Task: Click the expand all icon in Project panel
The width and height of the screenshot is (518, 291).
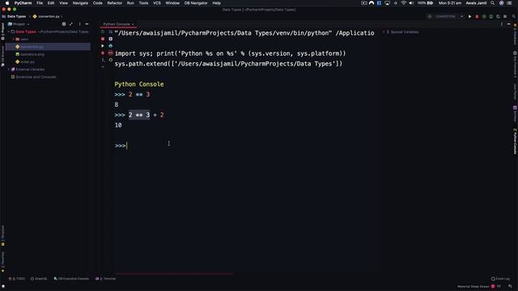Action: 71,24
